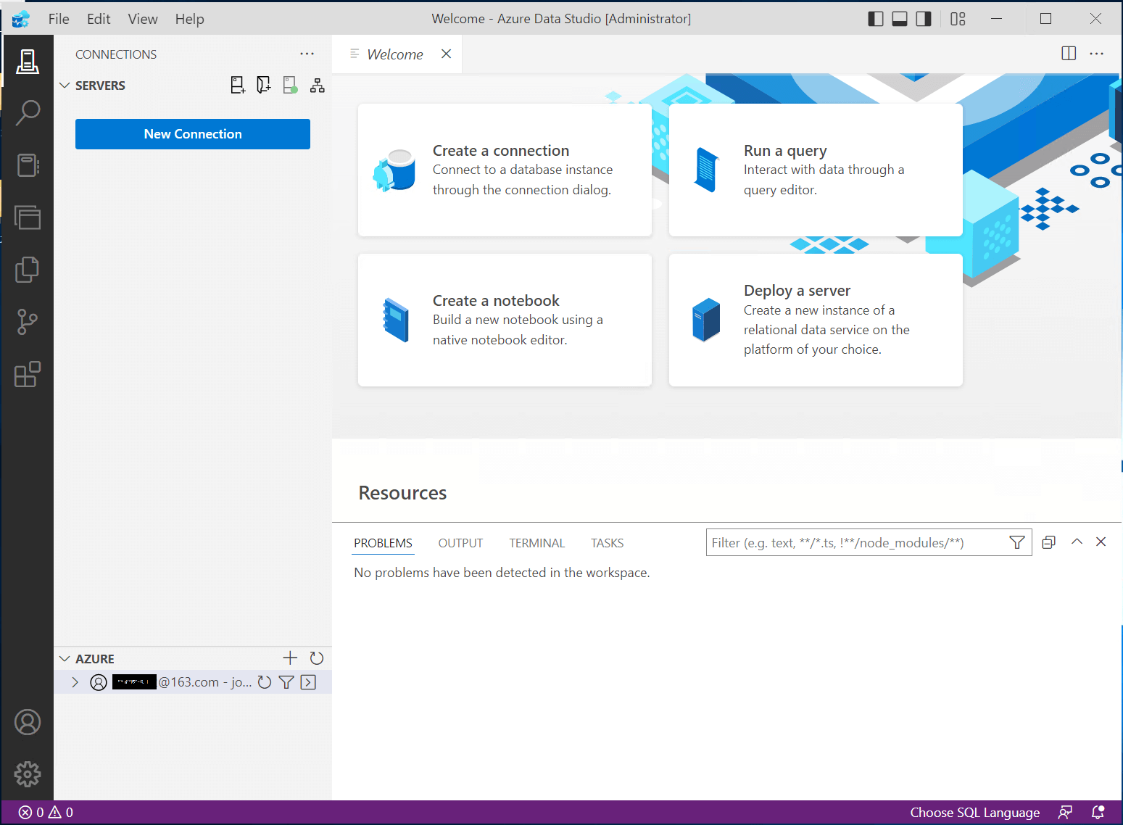The height and width of the screenshot is (825, 1123).
Task: Click the Resources heading on the Welcome page
Action: [402, 493]
